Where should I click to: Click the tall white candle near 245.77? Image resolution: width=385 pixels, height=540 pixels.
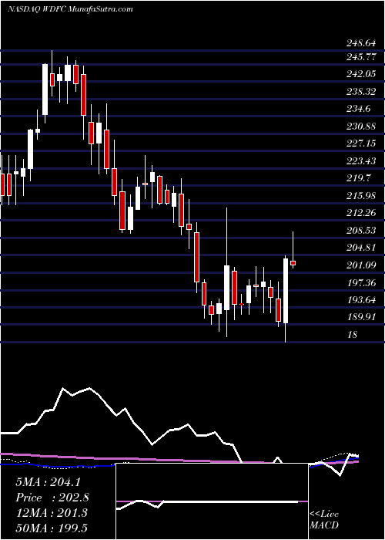point(45,89)
